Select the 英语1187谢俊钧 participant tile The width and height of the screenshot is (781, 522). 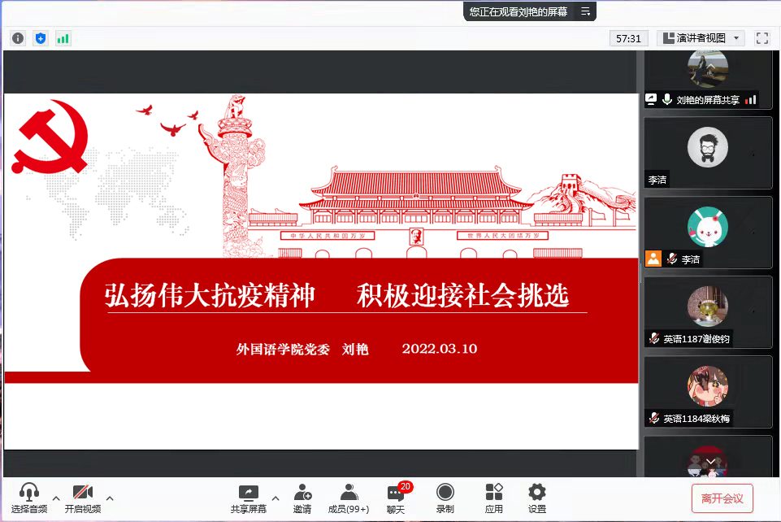(x=708, y=312)
